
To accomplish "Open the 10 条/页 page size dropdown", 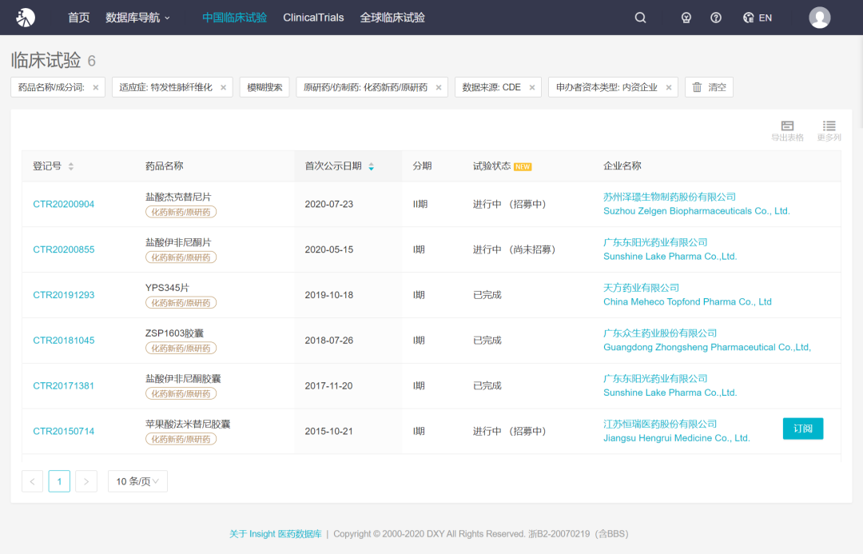I will [x=137, y=481].
